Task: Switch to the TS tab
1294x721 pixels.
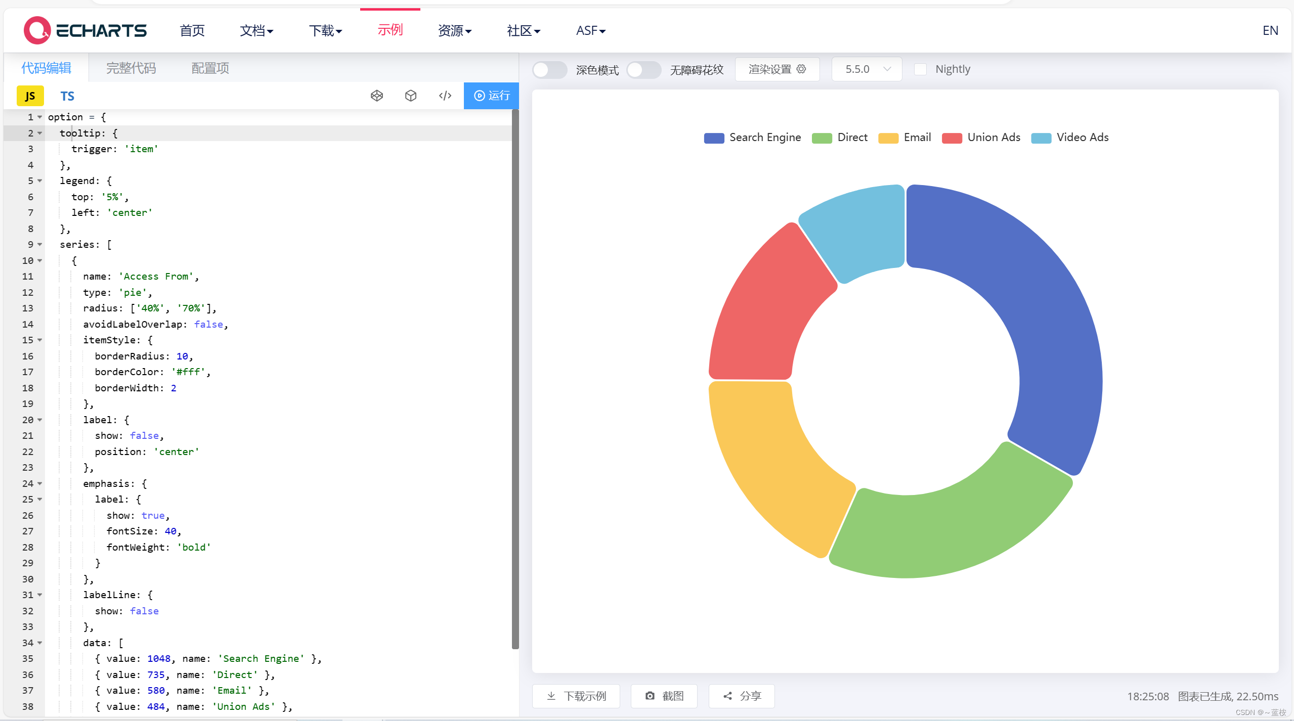Action: pos(67,96)
